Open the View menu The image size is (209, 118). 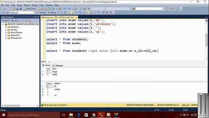[13, 5]
